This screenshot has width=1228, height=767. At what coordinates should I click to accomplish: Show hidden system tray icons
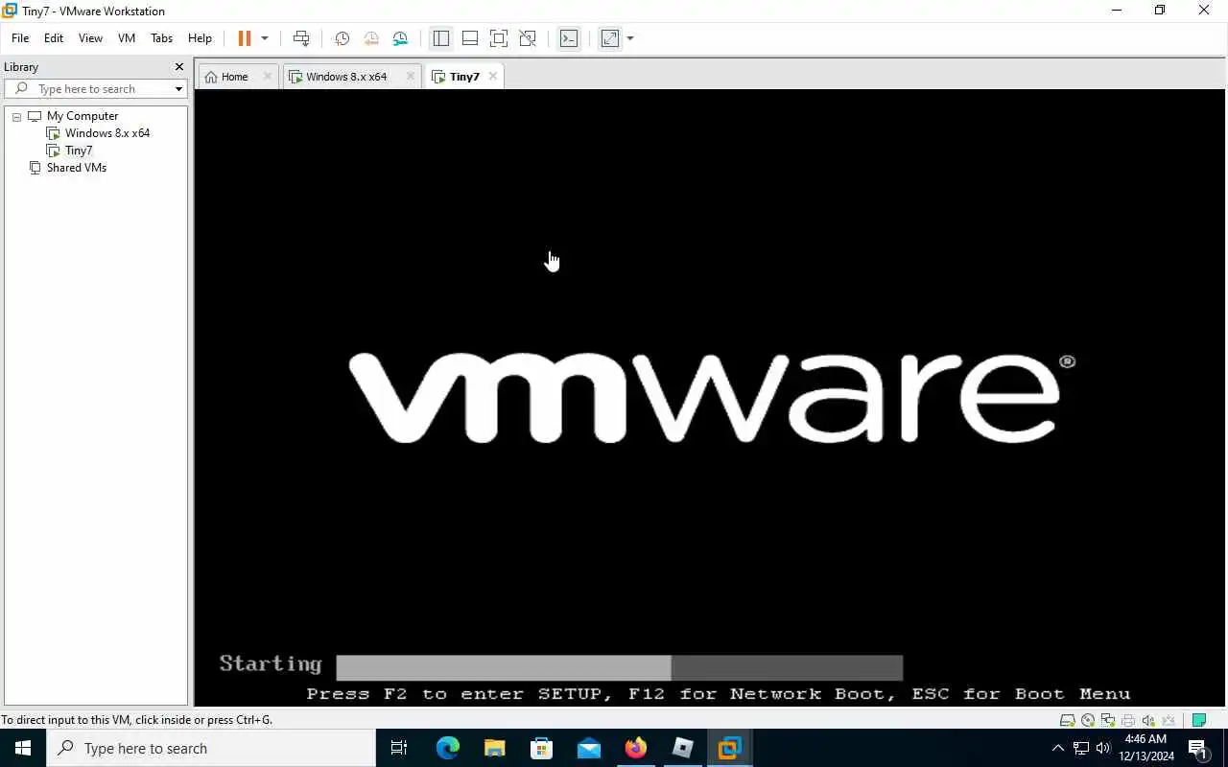pos(1058,748)
